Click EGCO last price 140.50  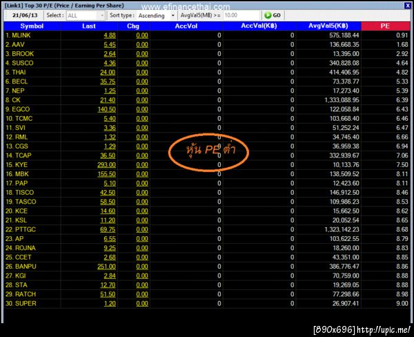coord(107,109)
